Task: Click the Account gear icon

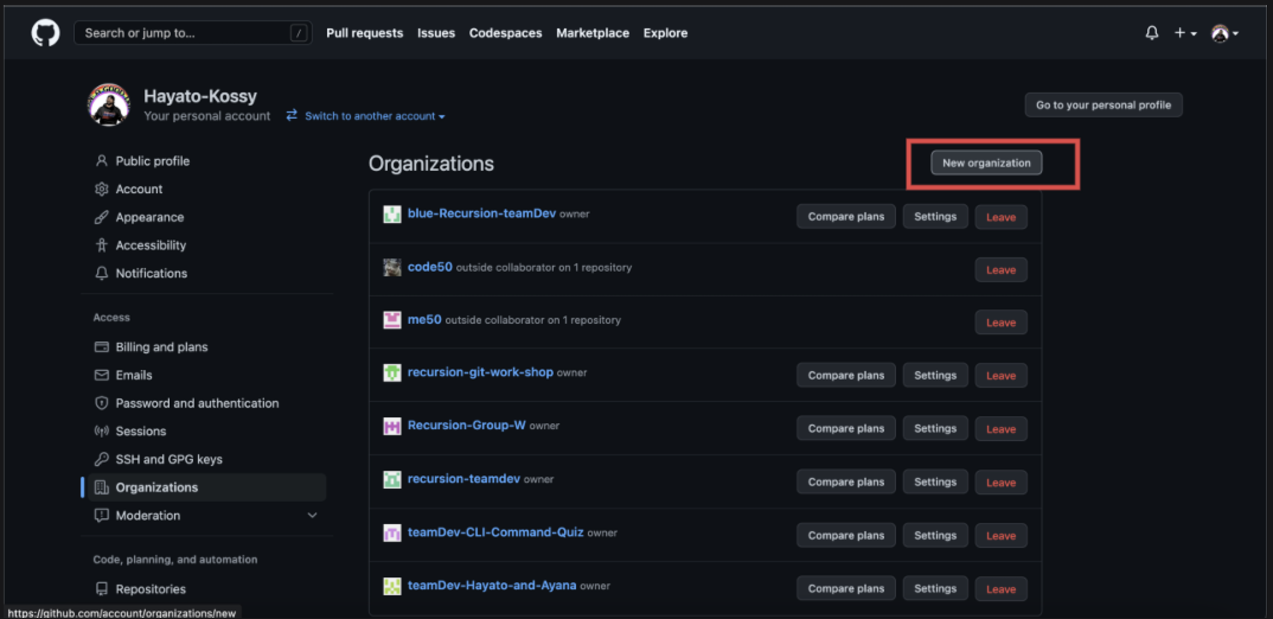Action: [x=101, y=189]
